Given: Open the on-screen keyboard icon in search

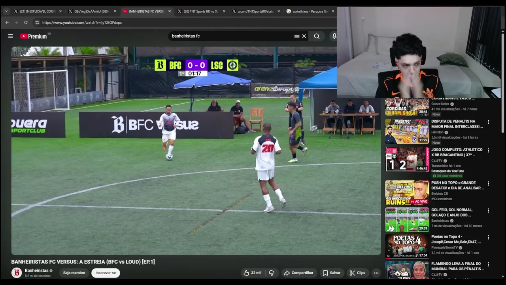Looking at the screenshot, I should (297, 36).
